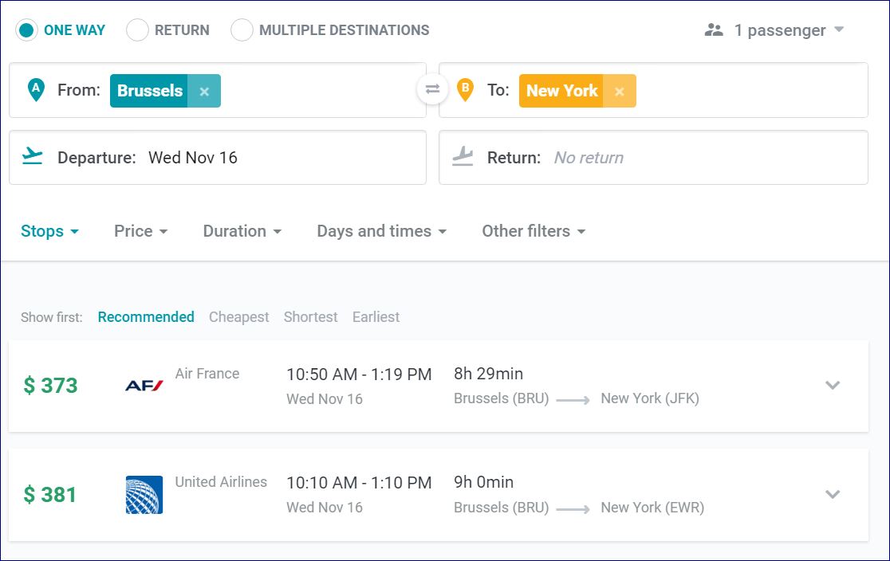Image resolution: width=890 pixels, height=561 pixels.
Task: Sort results by Cheapest
Action: click(x=238, y=317)
